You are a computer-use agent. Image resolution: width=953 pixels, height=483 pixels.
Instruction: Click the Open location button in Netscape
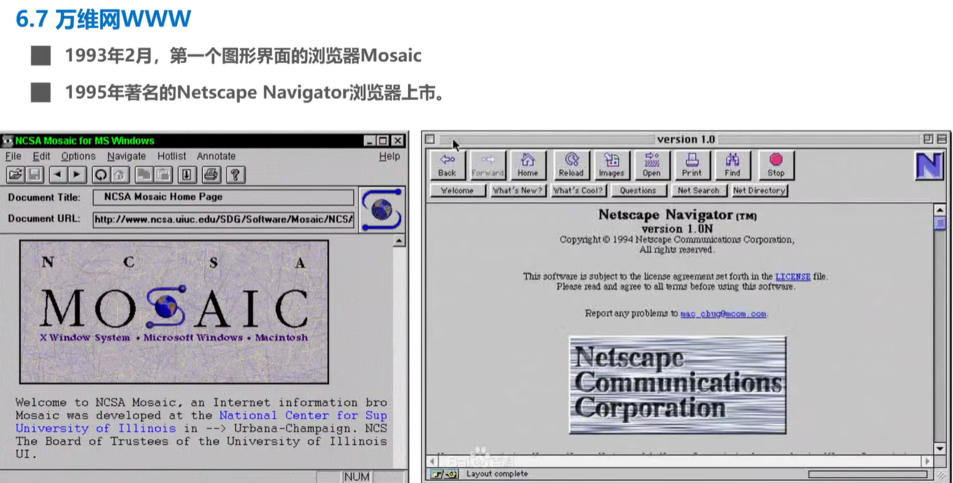click(x=652, y=166)
